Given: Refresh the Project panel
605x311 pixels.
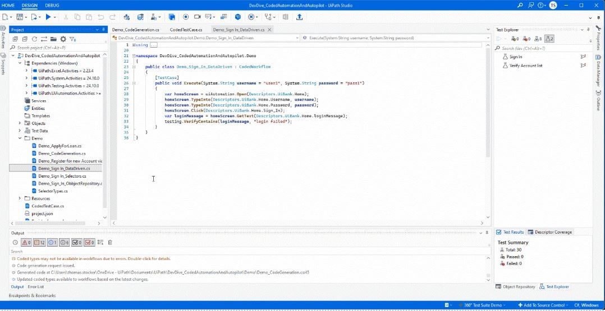Looking at the screenshot, I should [x=34, y=39].
